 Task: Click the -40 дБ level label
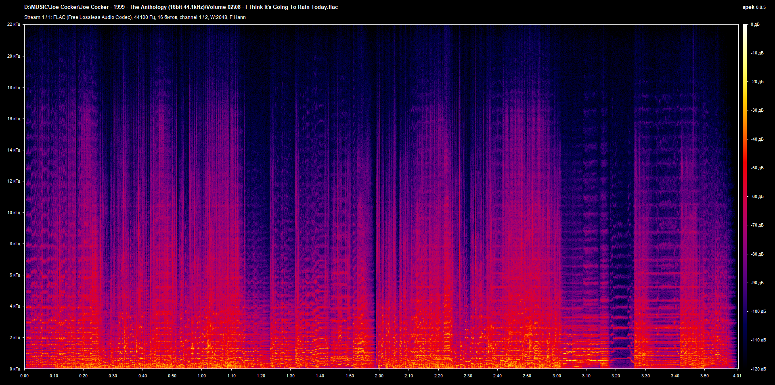(756, 139)
